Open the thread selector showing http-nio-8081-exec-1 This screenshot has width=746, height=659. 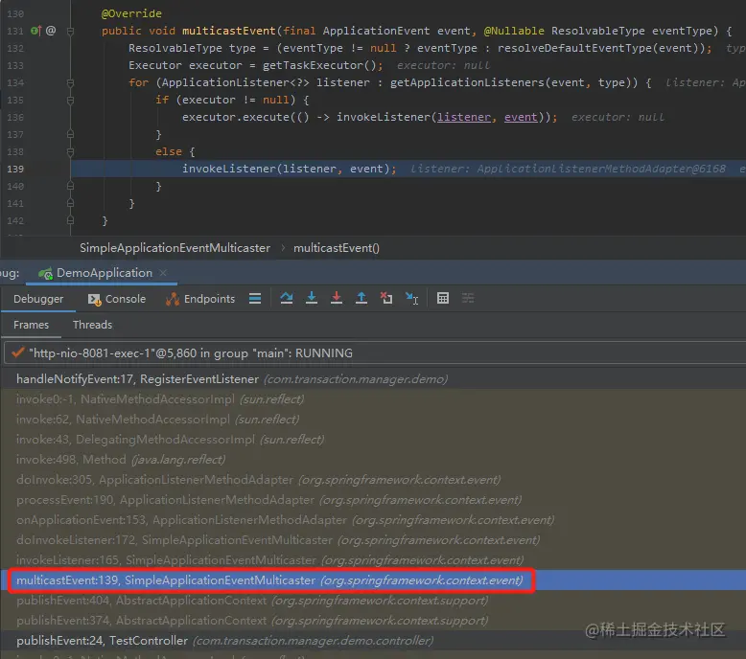(375, 353)
